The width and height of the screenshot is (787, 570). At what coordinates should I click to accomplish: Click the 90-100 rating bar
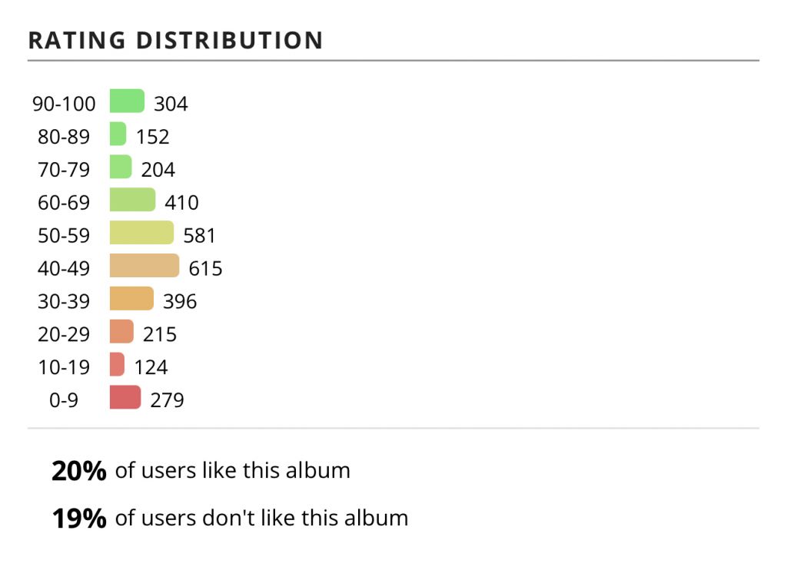tap(127, 101)
